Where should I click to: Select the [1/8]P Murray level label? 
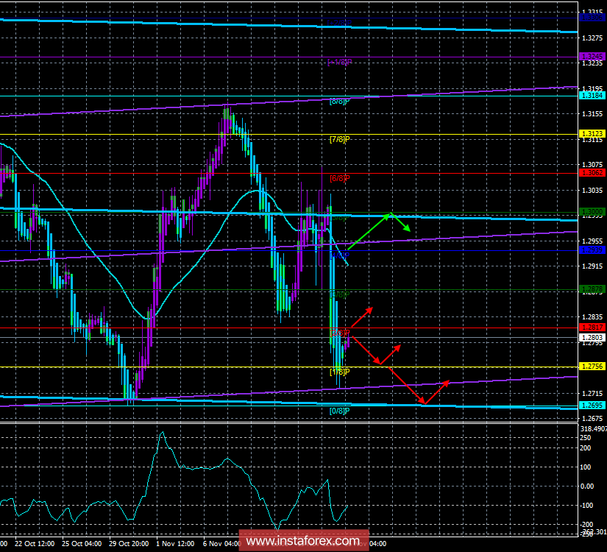click(x=339, y=372)
